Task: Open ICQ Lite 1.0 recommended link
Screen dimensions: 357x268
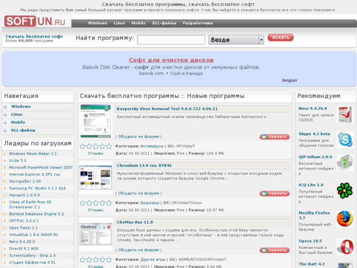Action: (311, 185)
